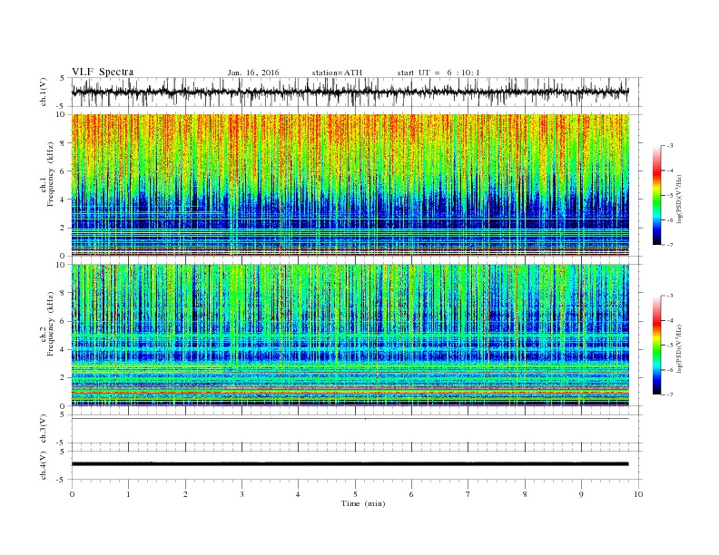Screen dimensions: 719x555
Task: Click the "station=ATH" header label
Action: coord(337,73)
